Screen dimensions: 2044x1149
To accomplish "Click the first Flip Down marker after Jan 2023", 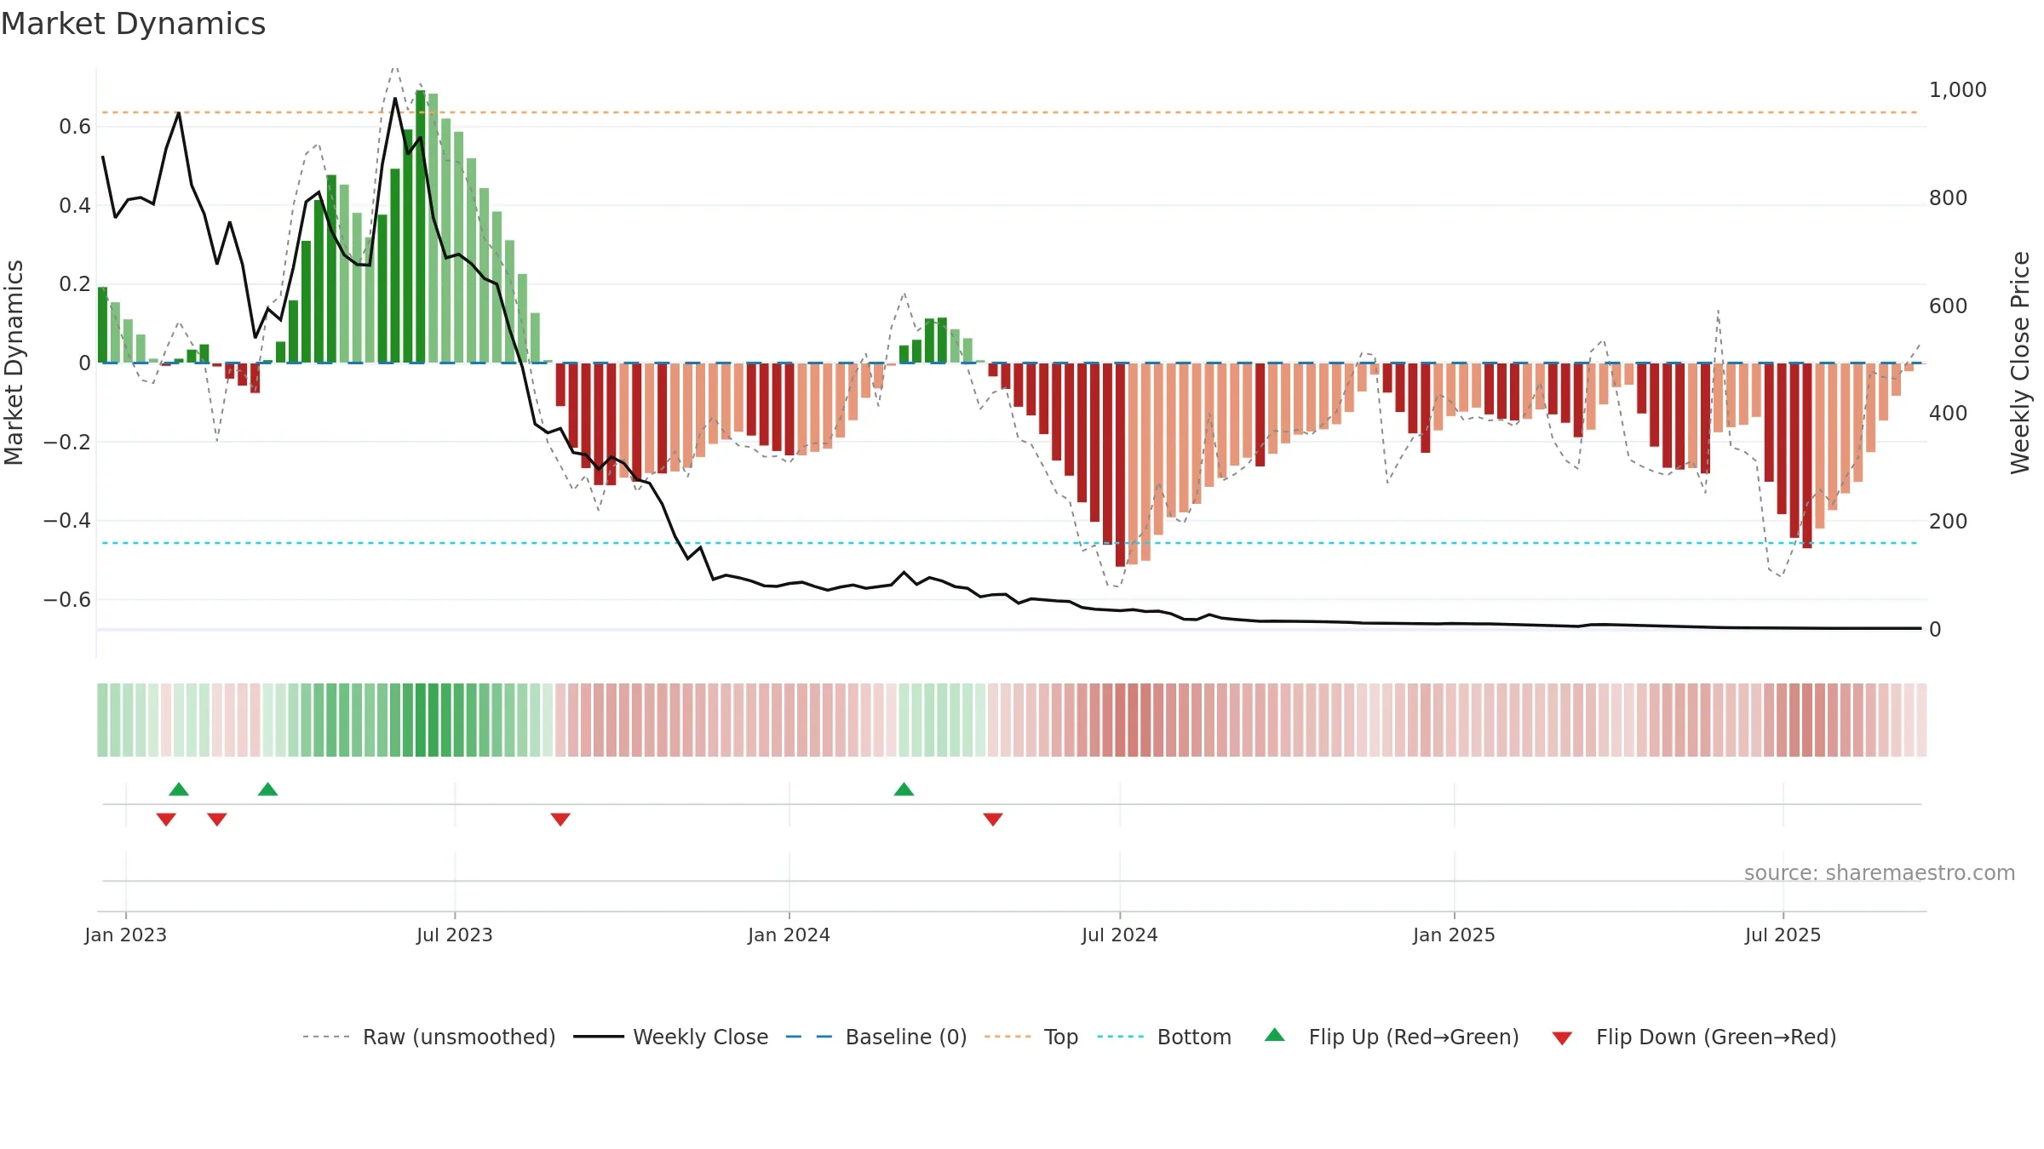I will 166,819.
